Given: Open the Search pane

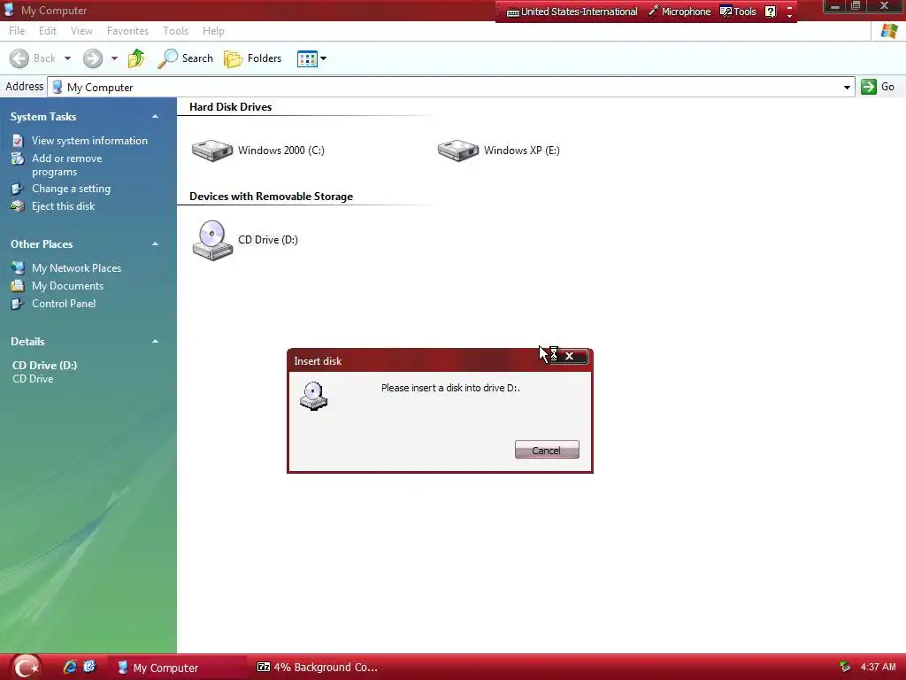Looking at the screenshot, I should coord(185,58).
